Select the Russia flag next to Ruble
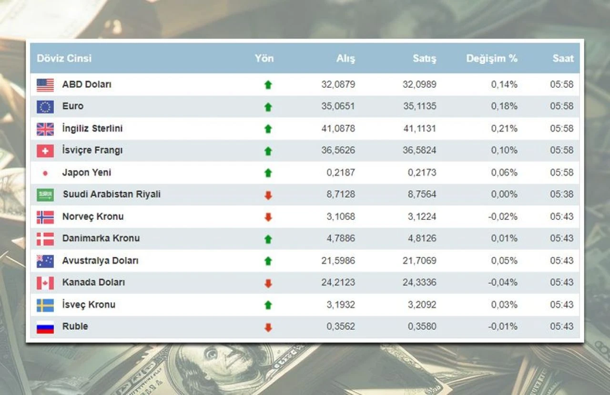This screenshot has height=395, width=610. click(45, 327)
